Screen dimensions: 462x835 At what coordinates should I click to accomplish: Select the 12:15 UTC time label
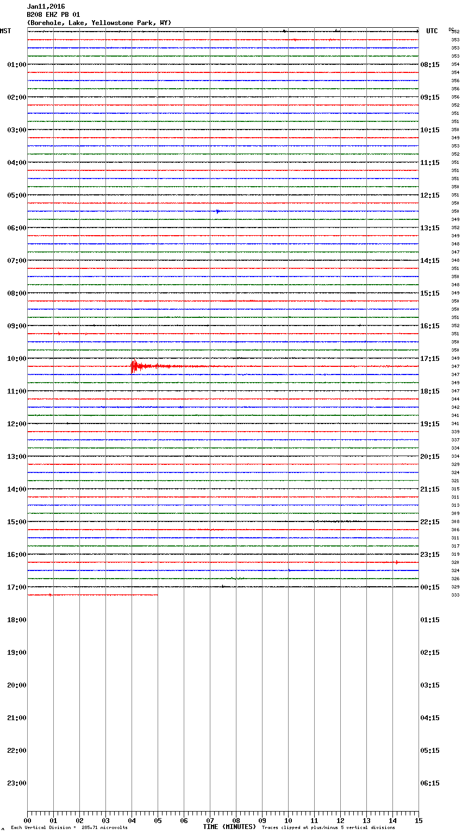(430, 195)
